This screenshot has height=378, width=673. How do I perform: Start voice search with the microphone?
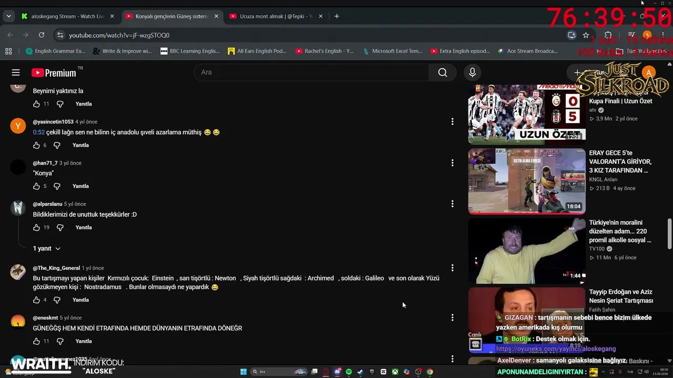tap(472, 72)
